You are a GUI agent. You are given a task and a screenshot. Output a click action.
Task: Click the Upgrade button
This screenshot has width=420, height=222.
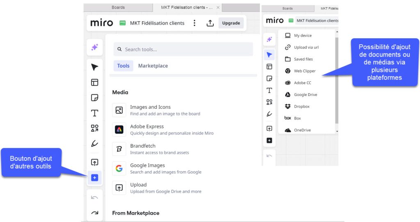231,23
